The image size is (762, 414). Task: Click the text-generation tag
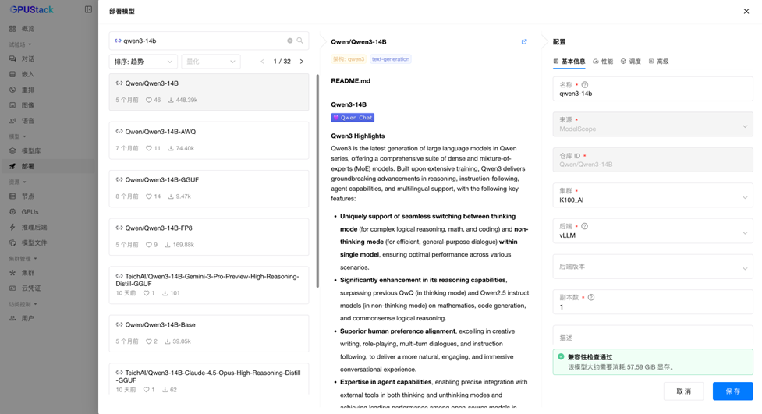[391, 59]
